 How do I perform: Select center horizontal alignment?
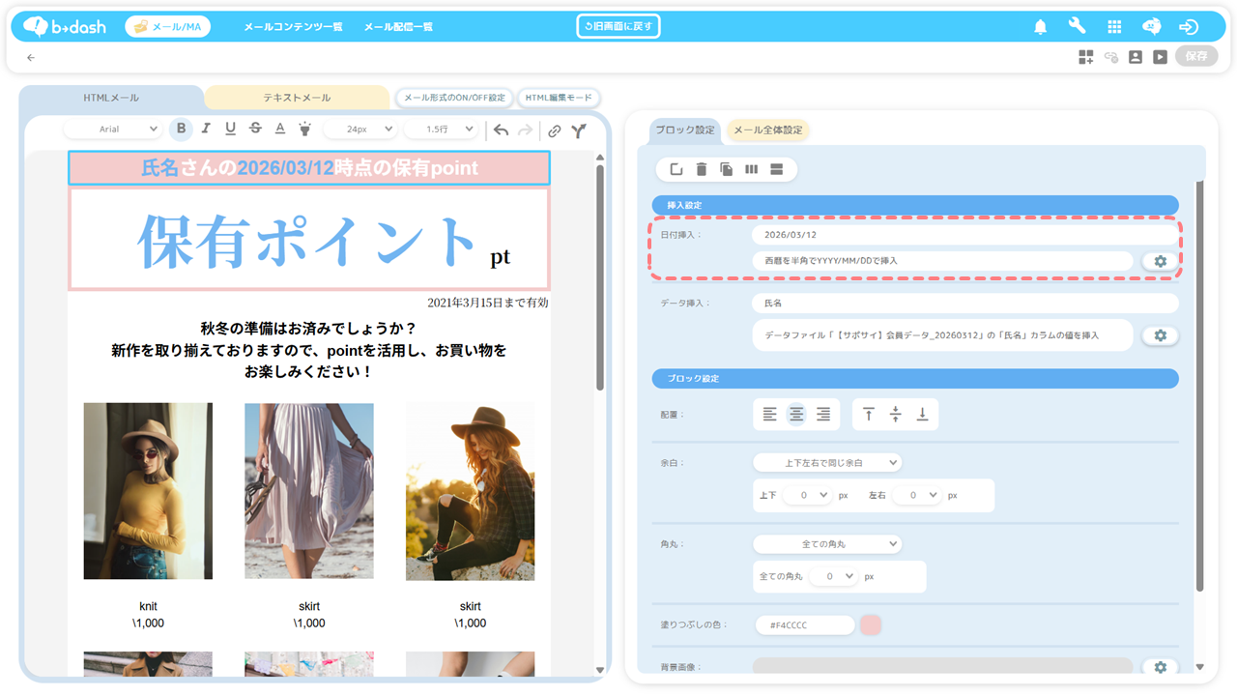pos(796,415)
